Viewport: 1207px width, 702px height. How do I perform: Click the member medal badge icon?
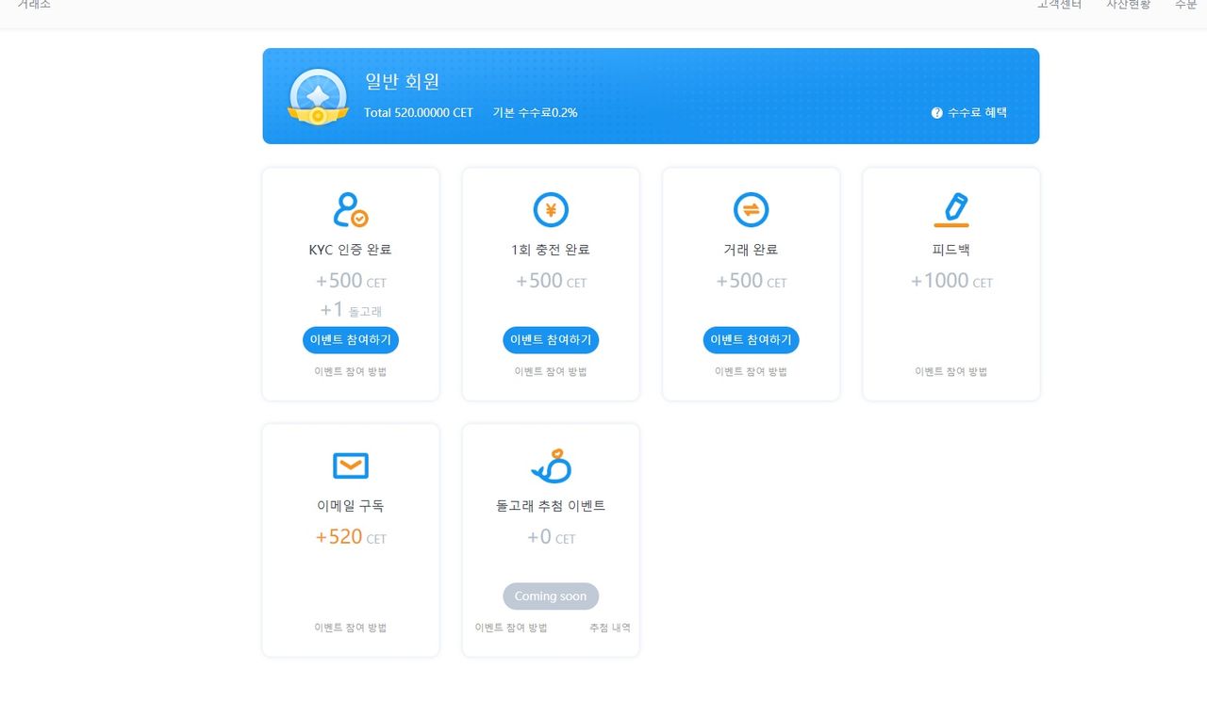coord(318,97)
